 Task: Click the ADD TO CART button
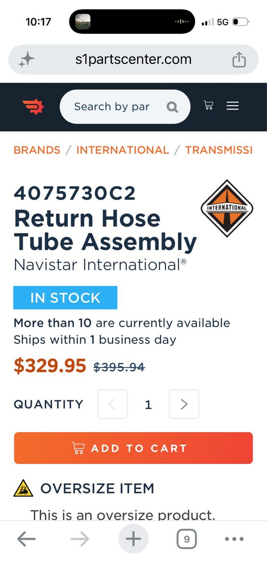tap(133, 448)
